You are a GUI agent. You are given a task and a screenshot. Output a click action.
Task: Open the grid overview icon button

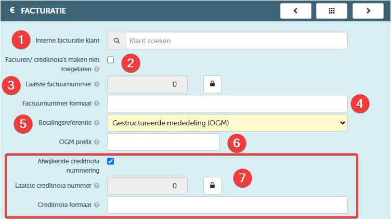coord(332,11)
